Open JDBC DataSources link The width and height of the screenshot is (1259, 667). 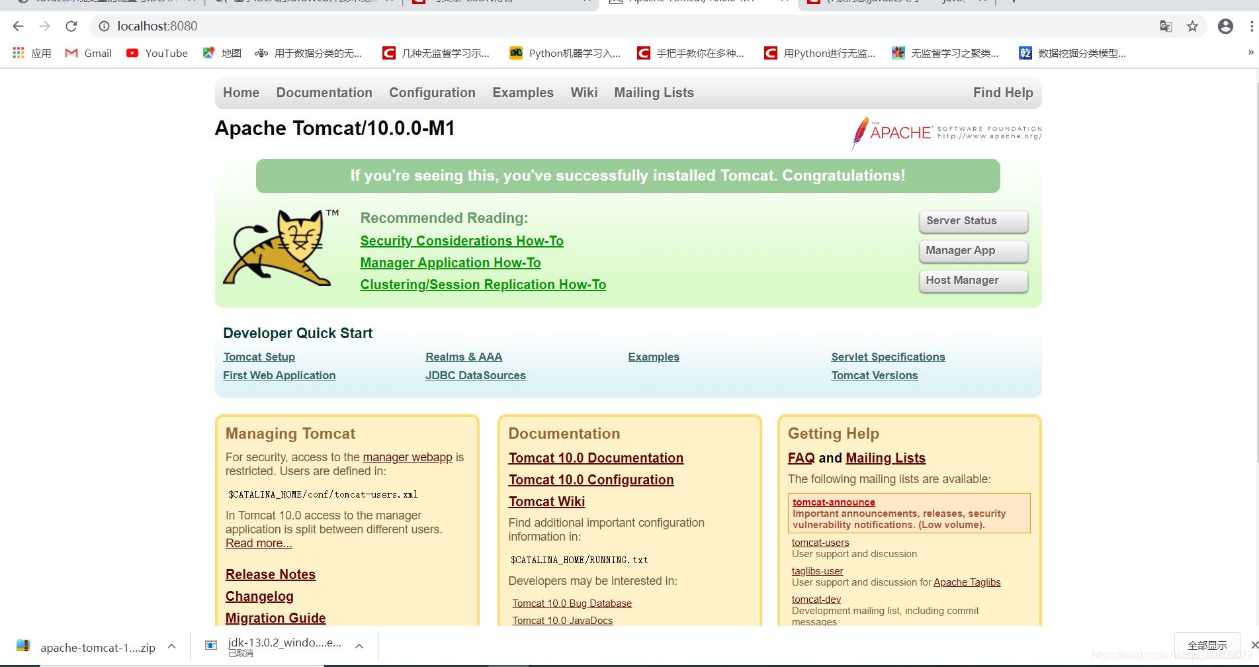coord(476,375)
